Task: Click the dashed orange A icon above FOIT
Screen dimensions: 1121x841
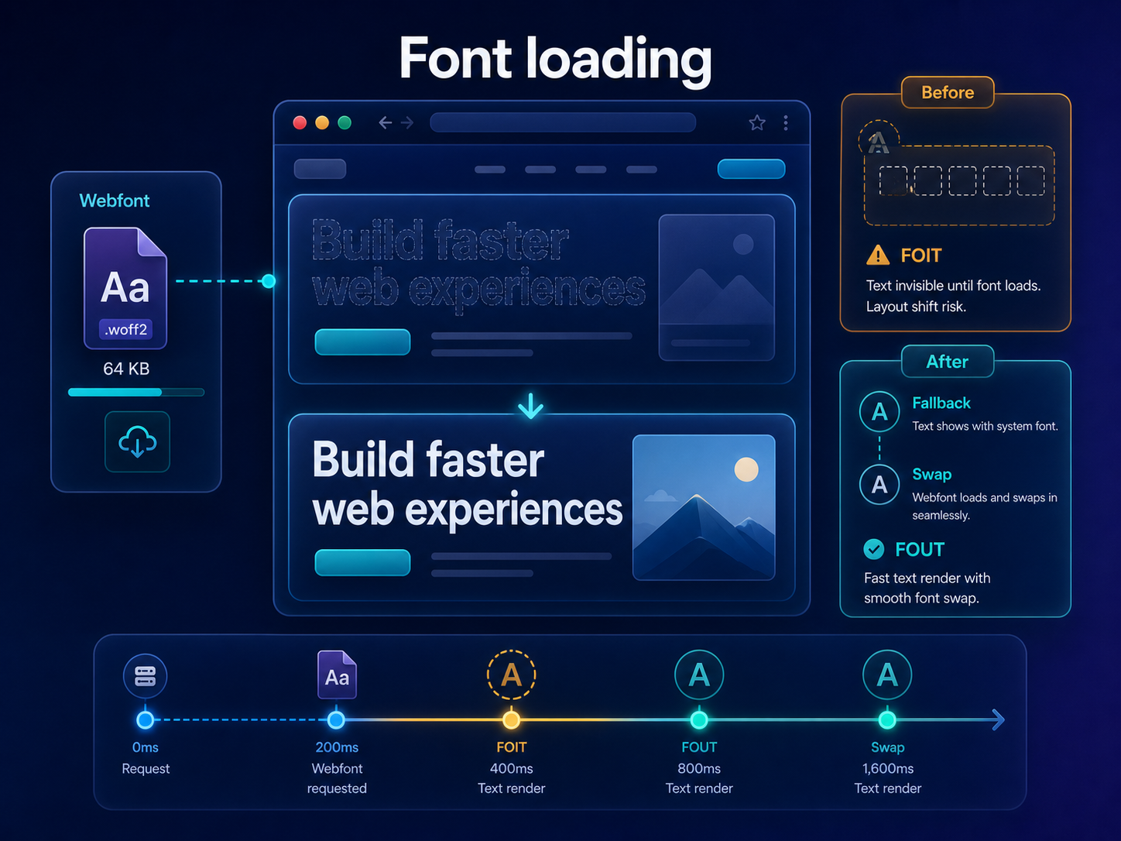Action: (x=511, y=675)
